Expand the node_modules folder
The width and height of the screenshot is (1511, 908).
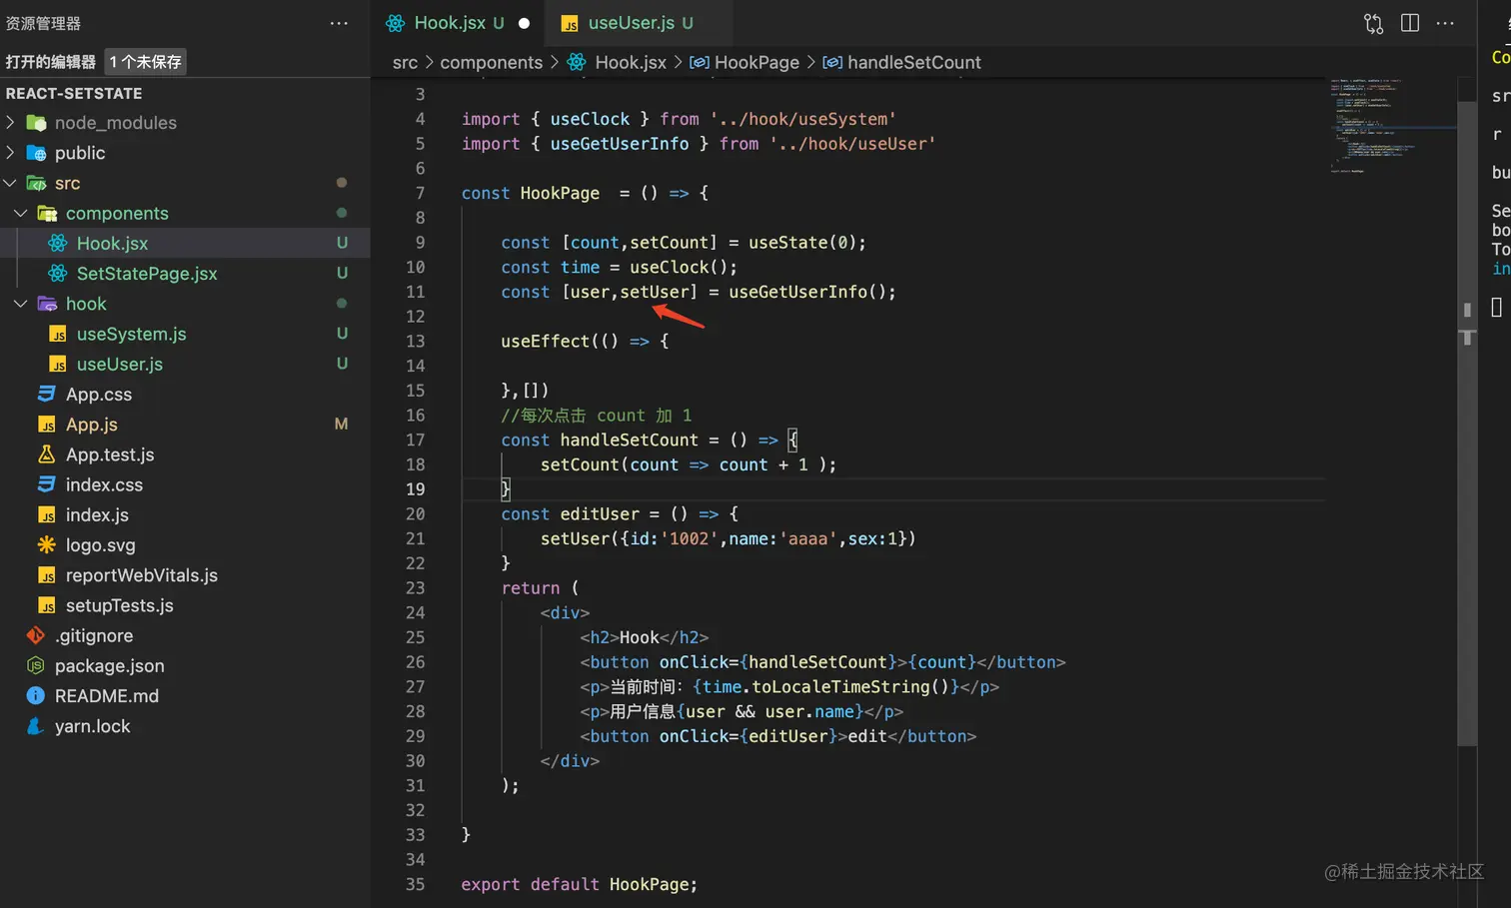click(11, 123)
